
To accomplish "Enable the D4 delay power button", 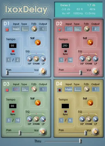I will click(60, 90).
